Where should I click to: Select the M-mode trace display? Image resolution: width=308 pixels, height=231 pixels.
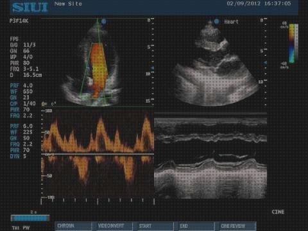(210, 155)
